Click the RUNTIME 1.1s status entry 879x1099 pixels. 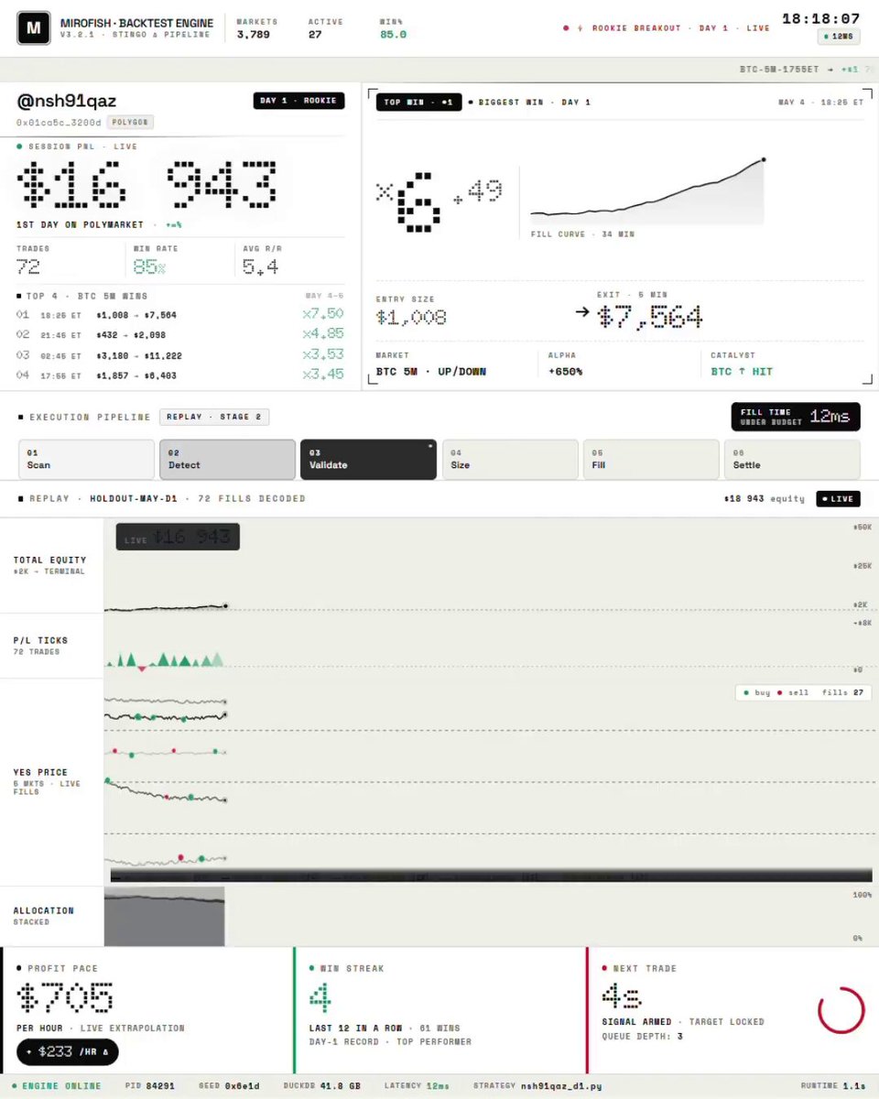pyautogui.click(x=833, y=1085)
